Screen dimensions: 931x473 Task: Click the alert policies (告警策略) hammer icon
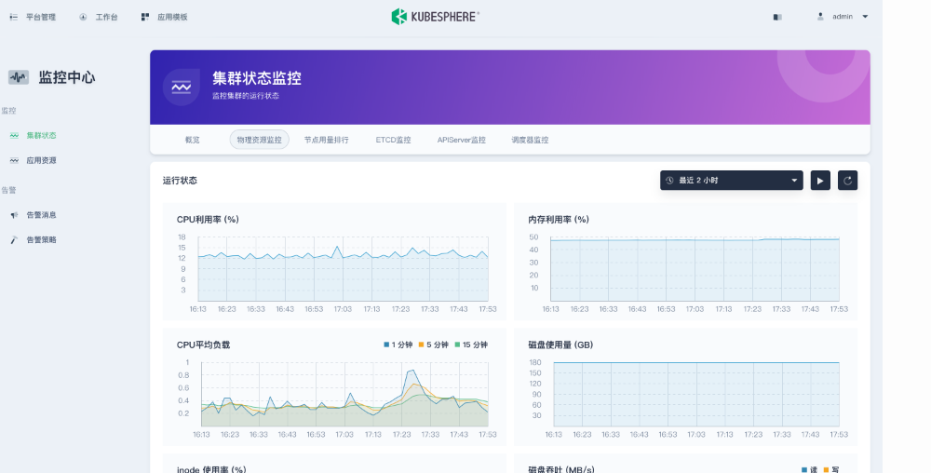tap(14, 240)
